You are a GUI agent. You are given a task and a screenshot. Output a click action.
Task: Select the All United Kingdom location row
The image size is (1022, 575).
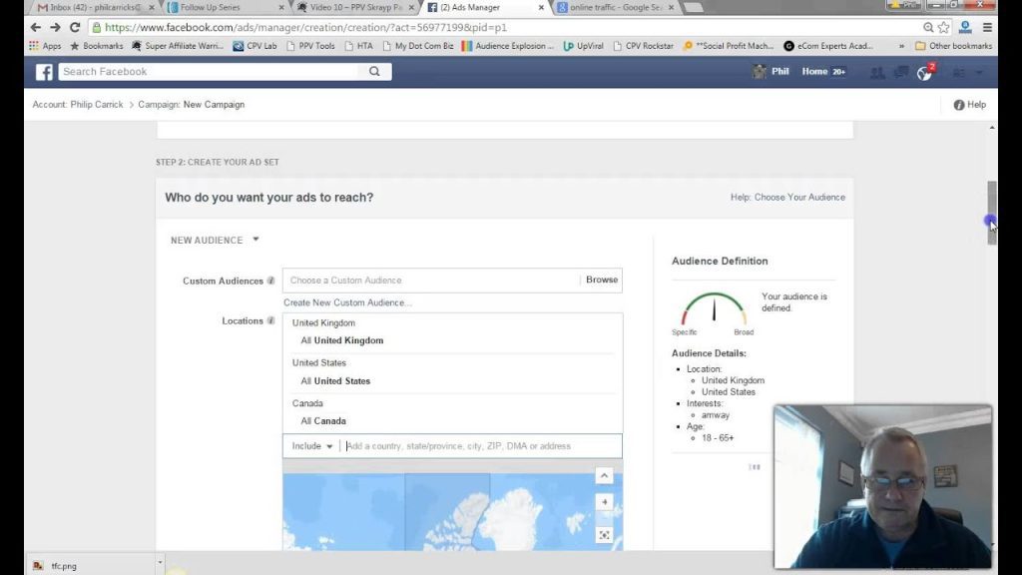452,340
